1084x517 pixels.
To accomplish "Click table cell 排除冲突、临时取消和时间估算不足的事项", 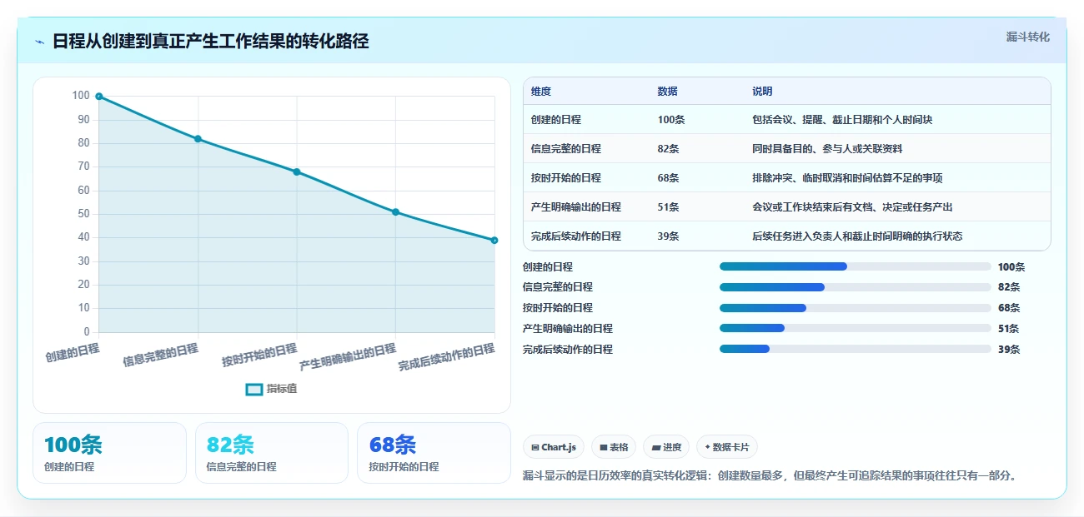I will pos(847,178).
